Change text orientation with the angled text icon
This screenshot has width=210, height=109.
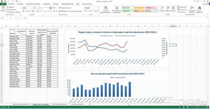coord(54,8)
